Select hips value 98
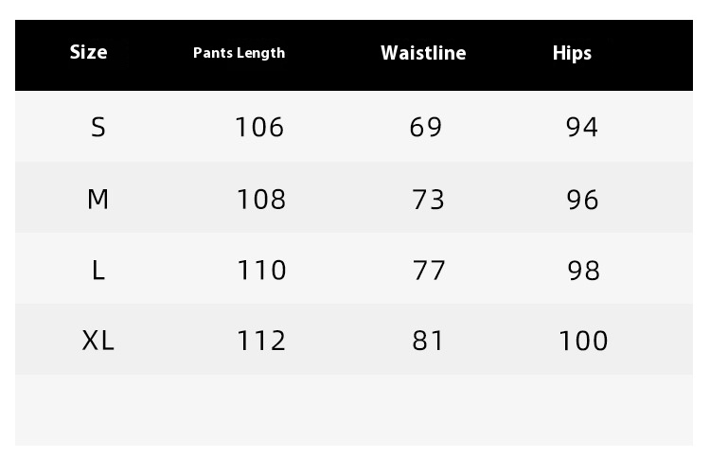This screenshot has width=710, height=456. (x=584, y=271)
